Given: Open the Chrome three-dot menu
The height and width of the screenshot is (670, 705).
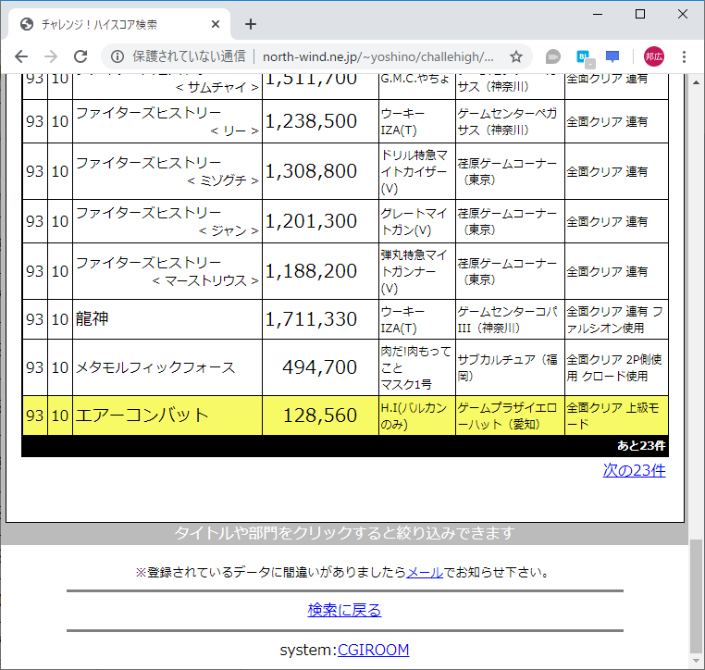Looking at the screenshot, I should click(x=684, y=56).
